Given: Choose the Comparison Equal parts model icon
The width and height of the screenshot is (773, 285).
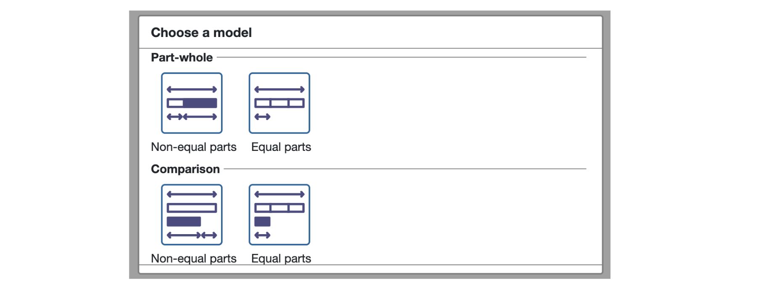Looking at the screenshot, I should tap(279, 214).
